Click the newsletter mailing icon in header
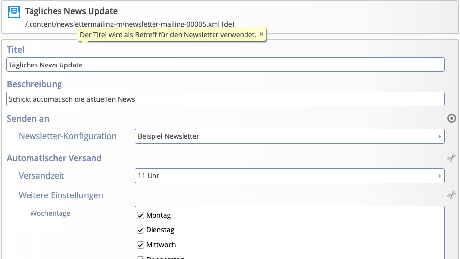460x259 pixels. click(x=15, y=11)
